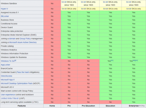Click 'No' in AppLocker row Pro column
This screenshot has height=108, width=146.
(x=69, y=65)
